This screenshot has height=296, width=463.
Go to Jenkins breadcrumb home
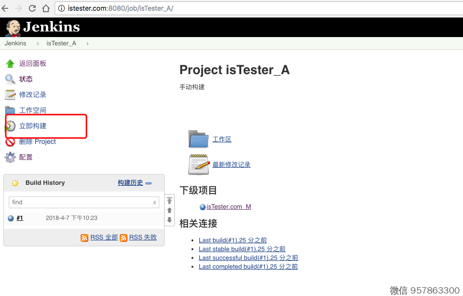(15, 43)
